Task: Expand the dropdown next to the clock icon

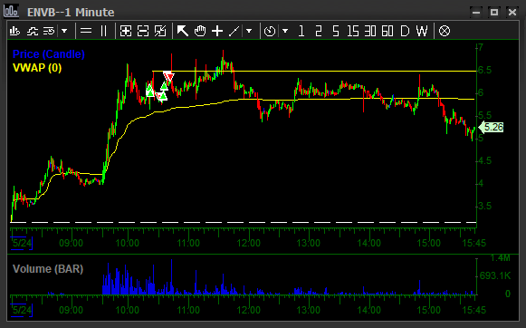Action: [285, 31]
